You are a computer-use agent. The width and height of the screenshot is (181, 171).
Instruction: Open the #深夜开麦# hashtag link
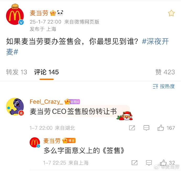(x=155, y=42)
